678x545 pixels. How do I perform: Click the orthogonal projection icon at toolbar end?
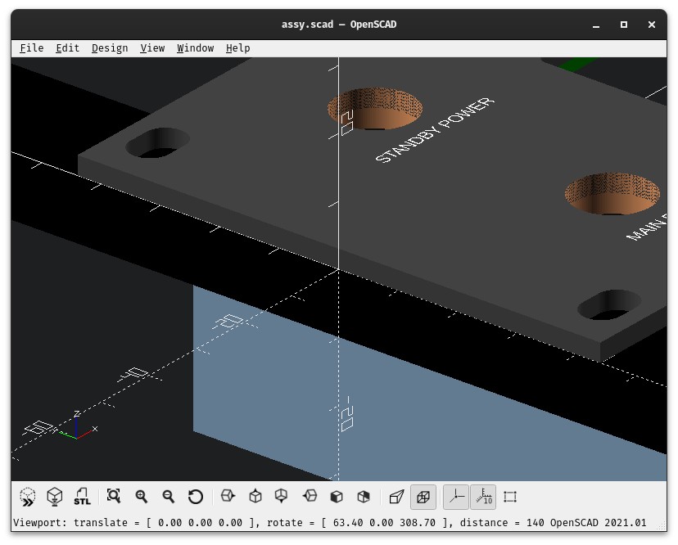coord(423,497)
